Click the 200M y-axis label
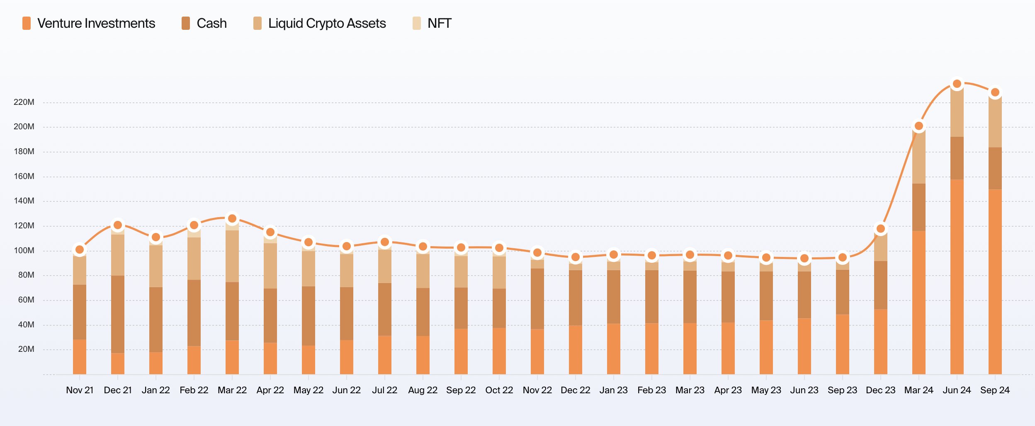The image size is (1035, 426). tap(24, 127)
